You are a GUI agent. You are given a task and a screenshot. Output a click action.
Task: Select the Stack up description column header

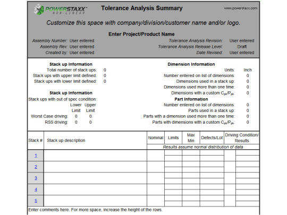tap(95, 140)
